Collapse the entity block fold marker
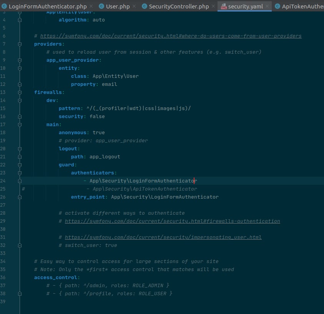This screenshot has width=324, height=314. pyautogui.click(x=20, y=68)
